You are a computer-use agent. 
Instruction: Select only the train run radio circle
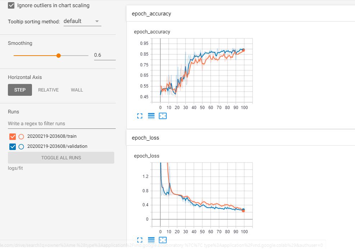point(21,137)
